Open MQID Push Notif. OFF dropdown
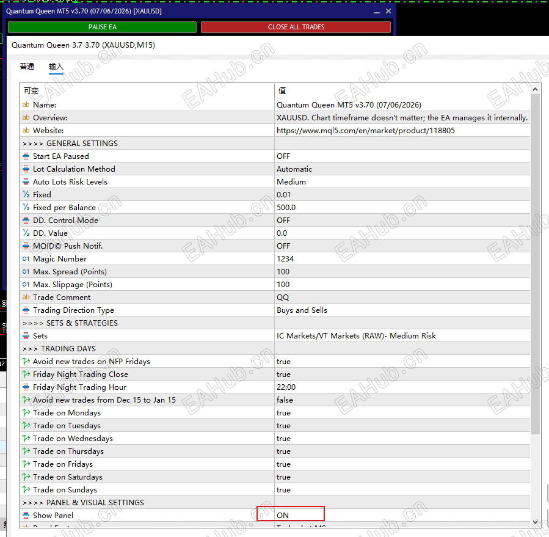The image size is (549, 537). 402,246
